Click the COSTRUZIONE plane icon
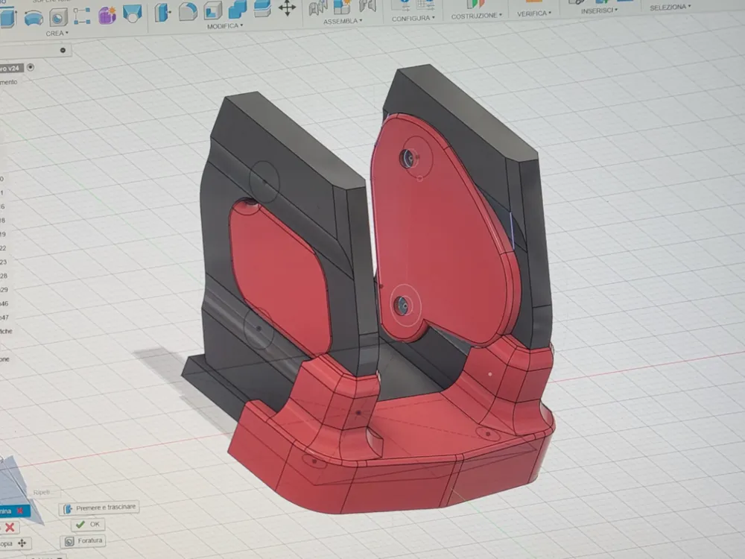 click(x=475, y=4)
